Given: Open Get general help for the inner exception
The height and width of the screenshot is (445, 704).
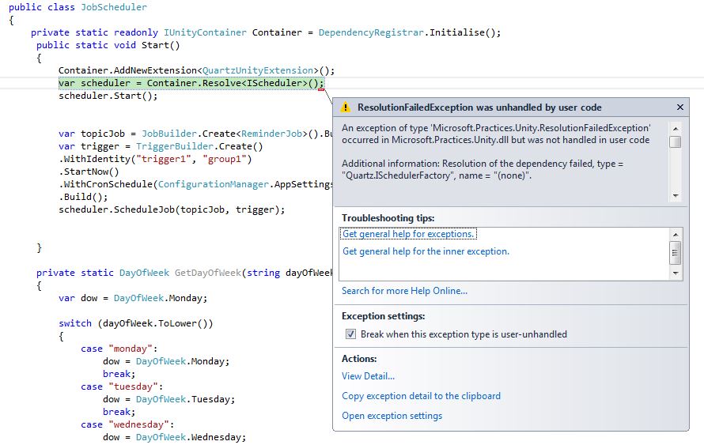Looking at the screenshot, I should pos(426,251).
